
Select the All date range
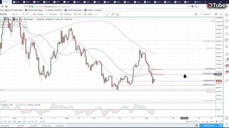(x=36, y=122)
